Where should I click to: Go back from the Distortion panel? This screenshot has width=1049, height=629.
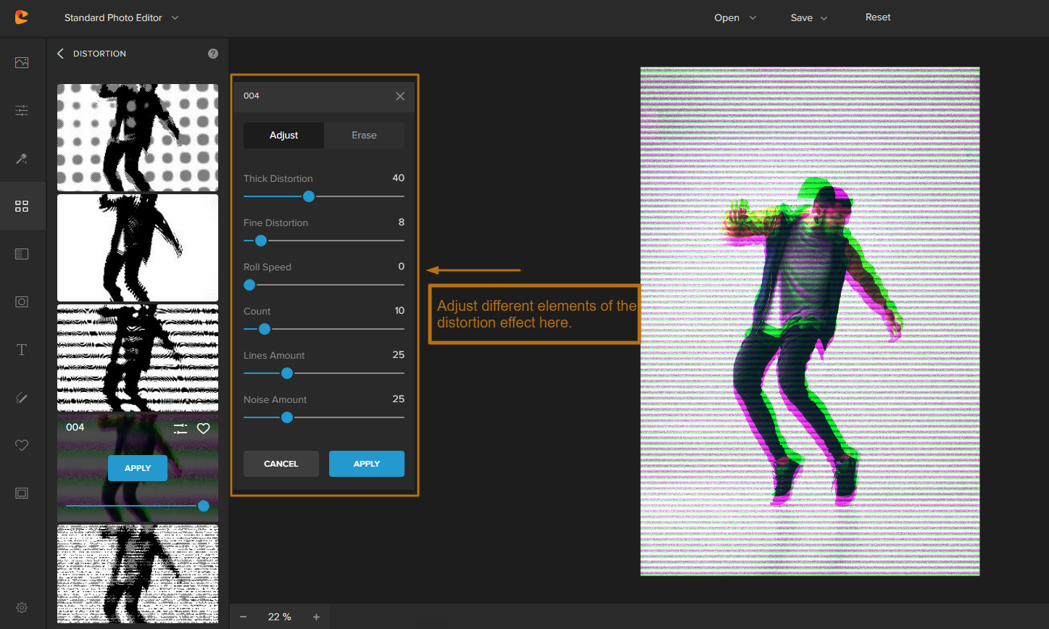click(x=60, y=54)
